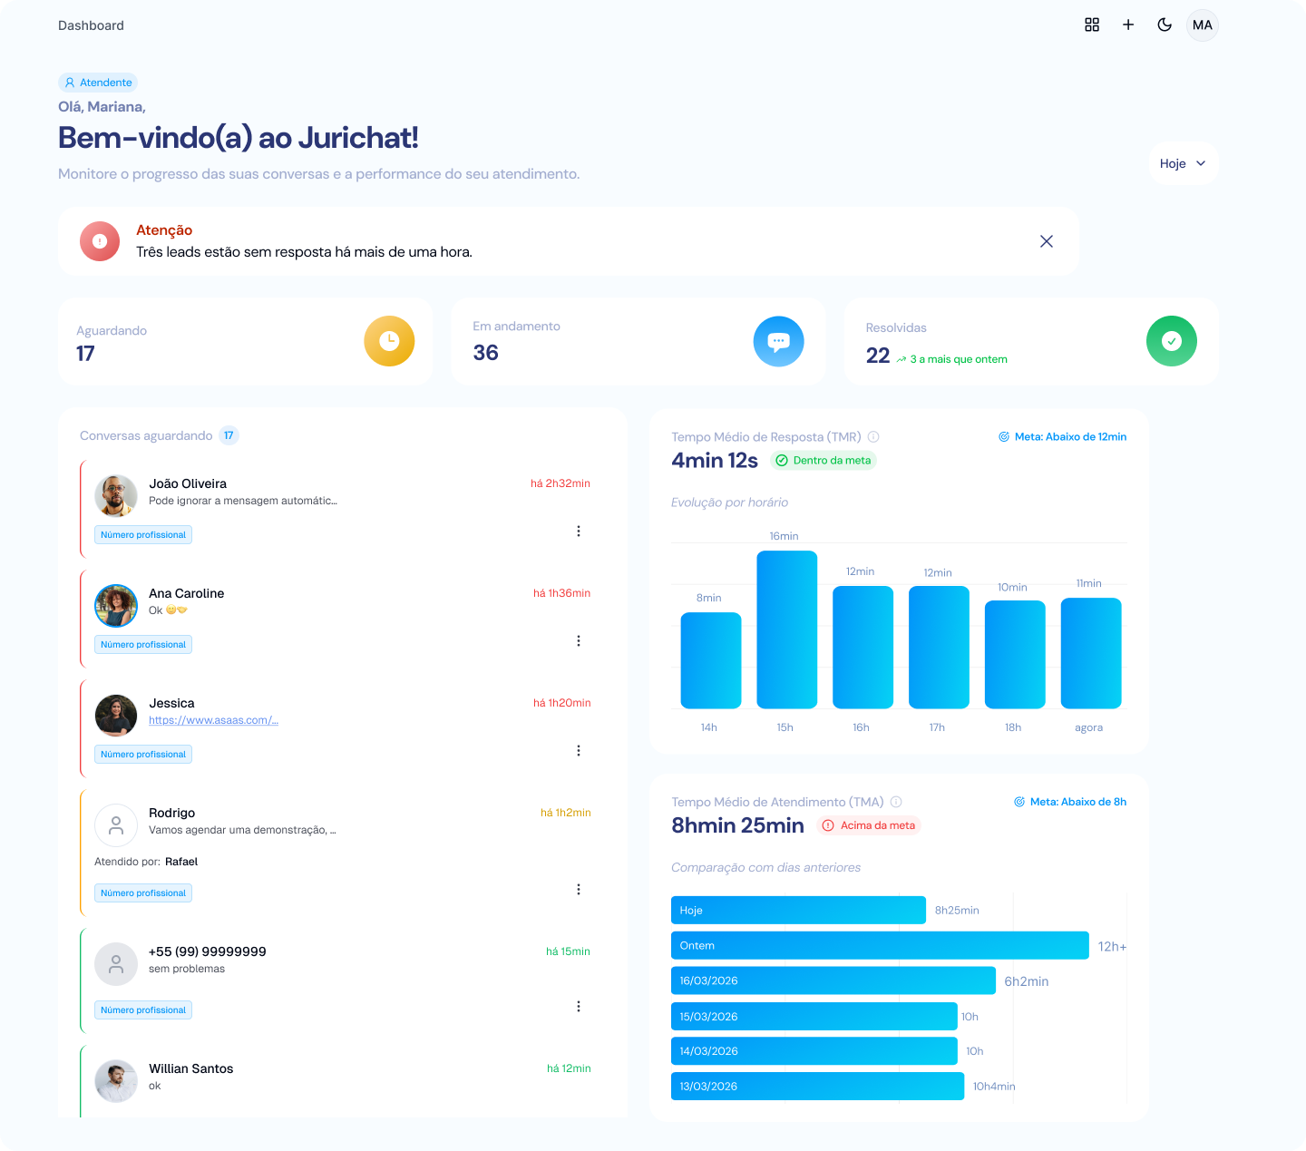The image size is (1306, 1151).
Task: Click '3 a mais que ontem' text
Action: click(x=959, y=359)
